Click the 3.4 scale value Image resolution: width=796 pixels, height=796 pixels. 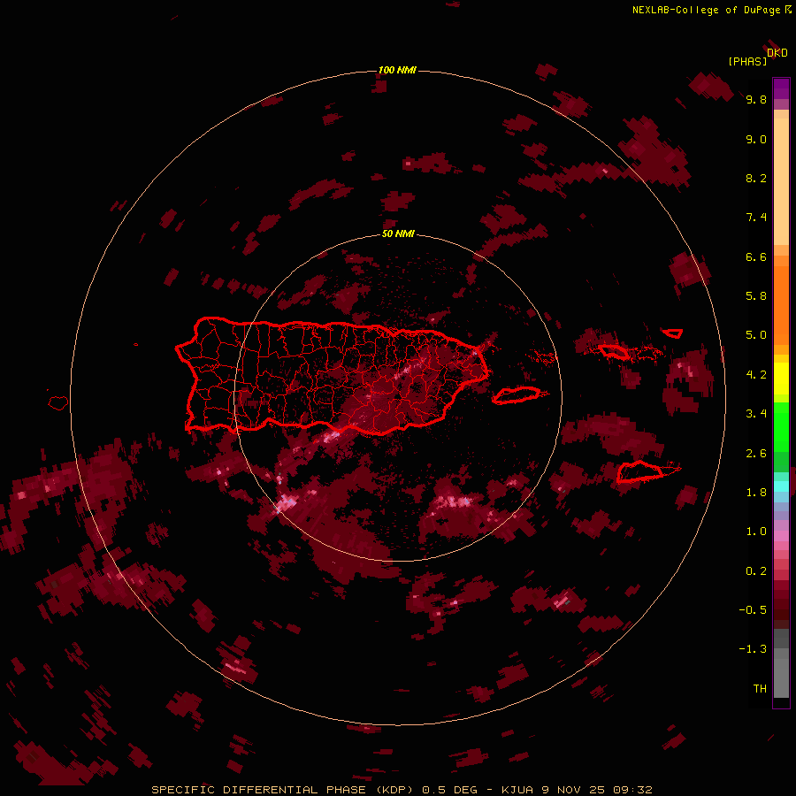(x=756, y=414)
